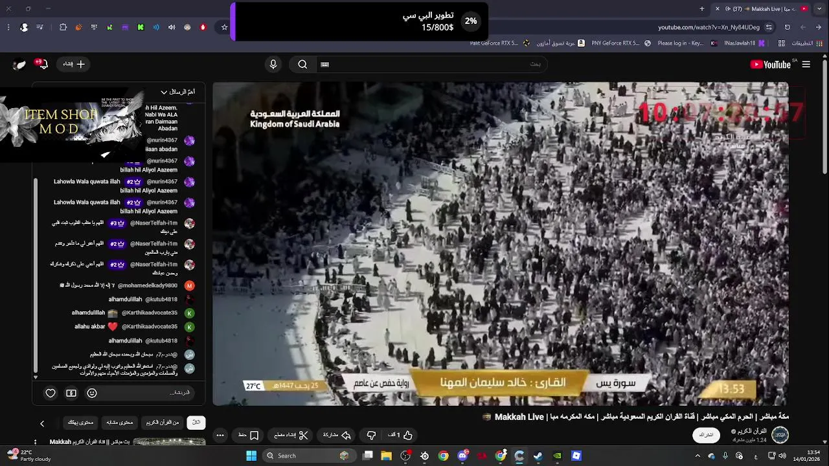829x466 pixels.
Task: Open Chrome three-dot menu
Action: point(8,27)
